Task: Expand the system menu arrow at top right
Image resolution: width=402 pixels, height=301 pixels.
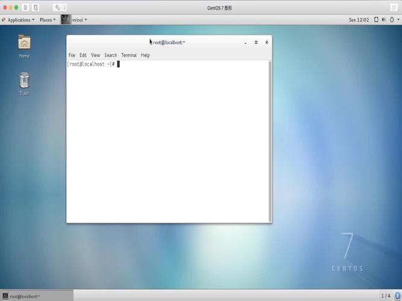Action: 398,20
